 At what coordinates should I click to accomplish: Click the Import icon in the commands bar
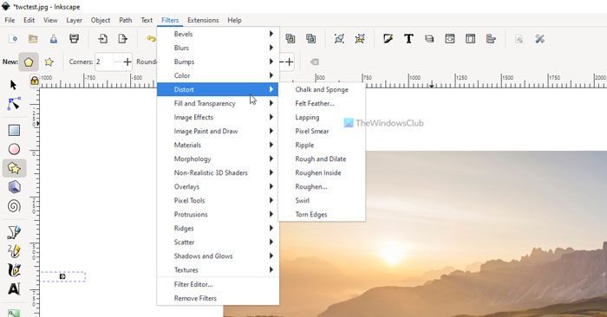(102, 39)
